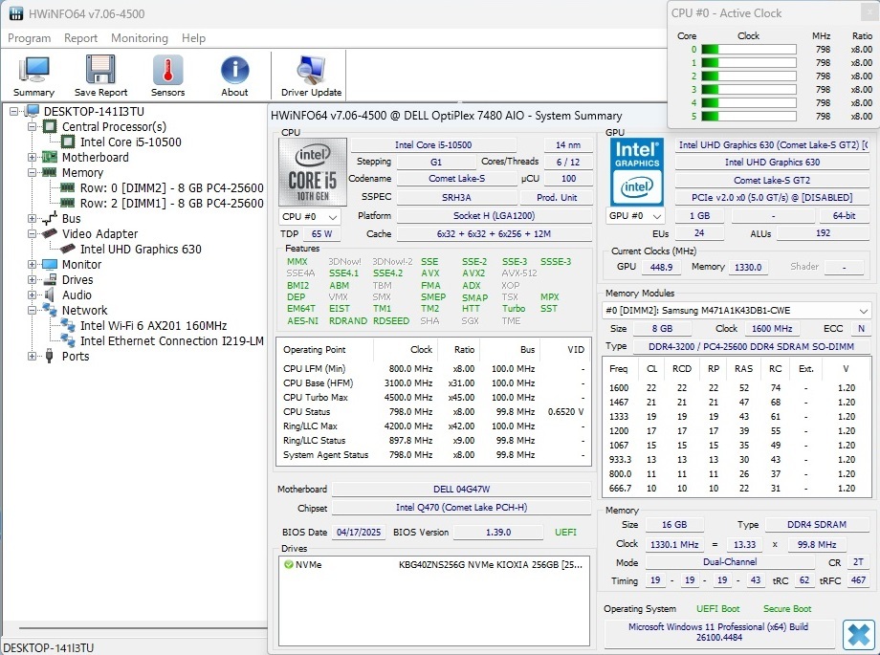Screen dimensions: 880x655
Task: Click the Central Processor(s) chip icon
Action: pyautogui.click(x=50, y=126)
